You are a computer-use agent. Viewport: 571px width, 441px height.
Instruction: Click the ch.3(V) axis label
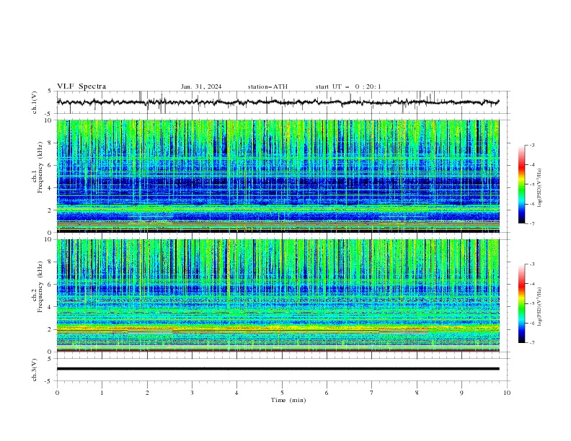pos(35,370)
